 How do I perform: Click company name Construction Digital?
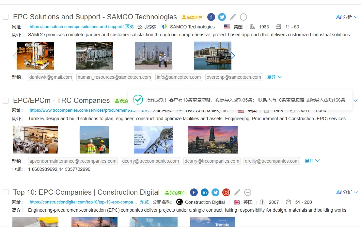(205, 203)
